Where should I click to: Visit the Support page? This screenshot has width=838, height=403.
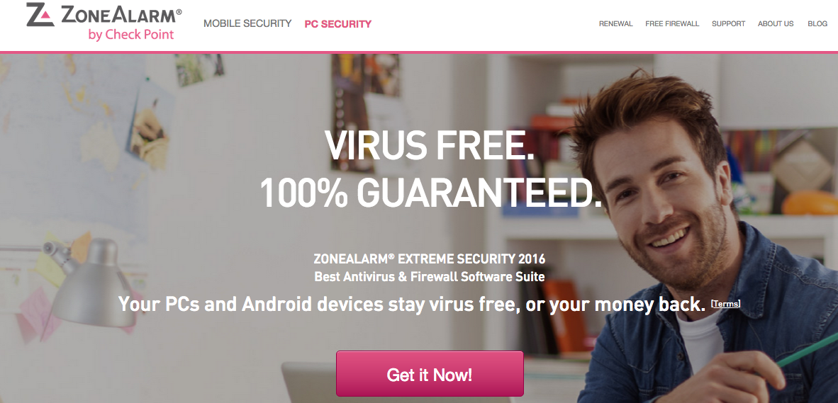pyautogui.click(x=728, y=24)
